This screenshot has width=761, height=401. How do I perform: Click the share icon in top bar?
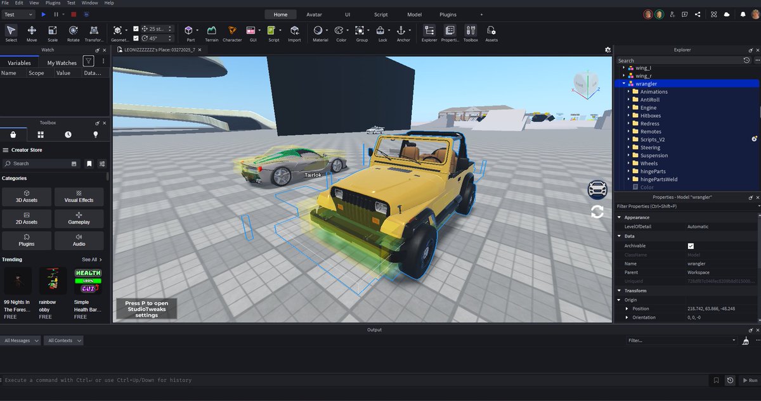click(698, 14)
